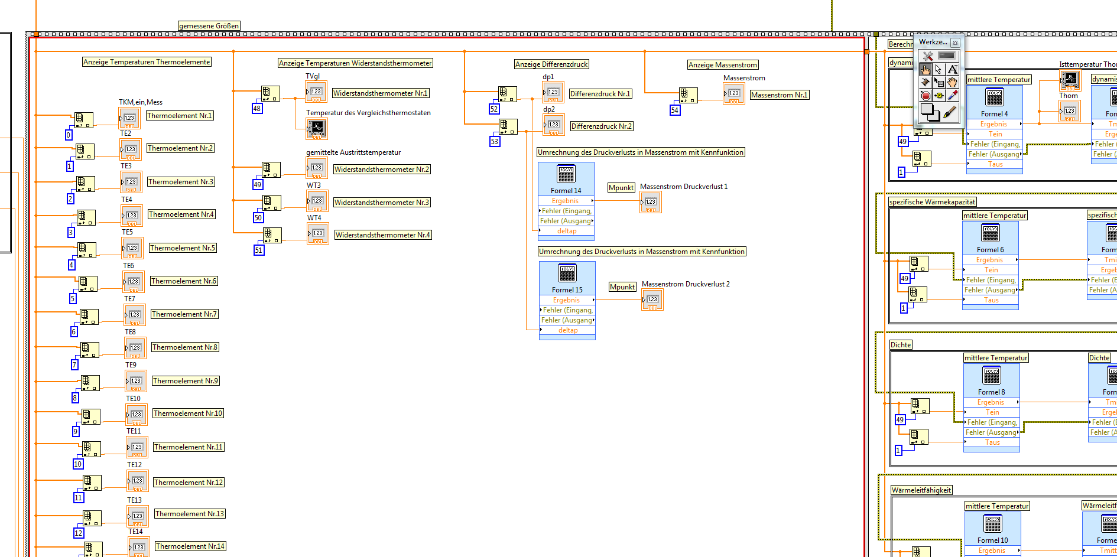
Task: Select the Object Shortcut Menu tool
Action: (939, 83)
